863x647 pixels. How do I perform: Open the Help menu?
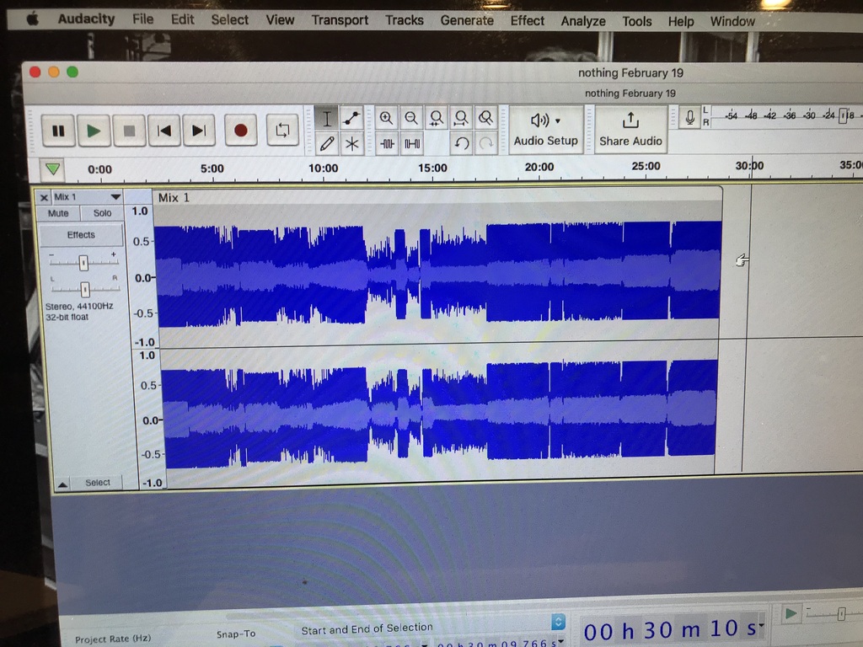click(681, 21)
